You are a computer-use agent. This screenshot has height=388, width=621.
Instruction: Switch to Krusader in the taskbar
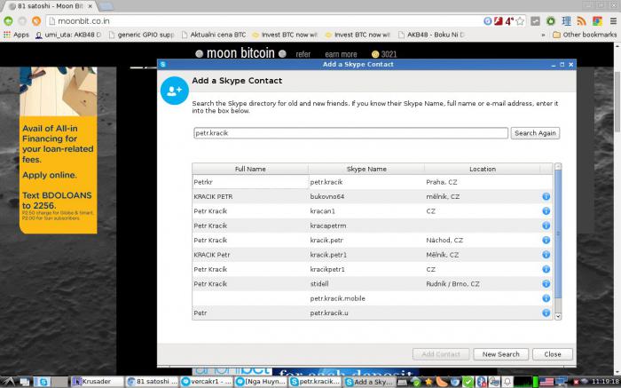coord(97,382)
